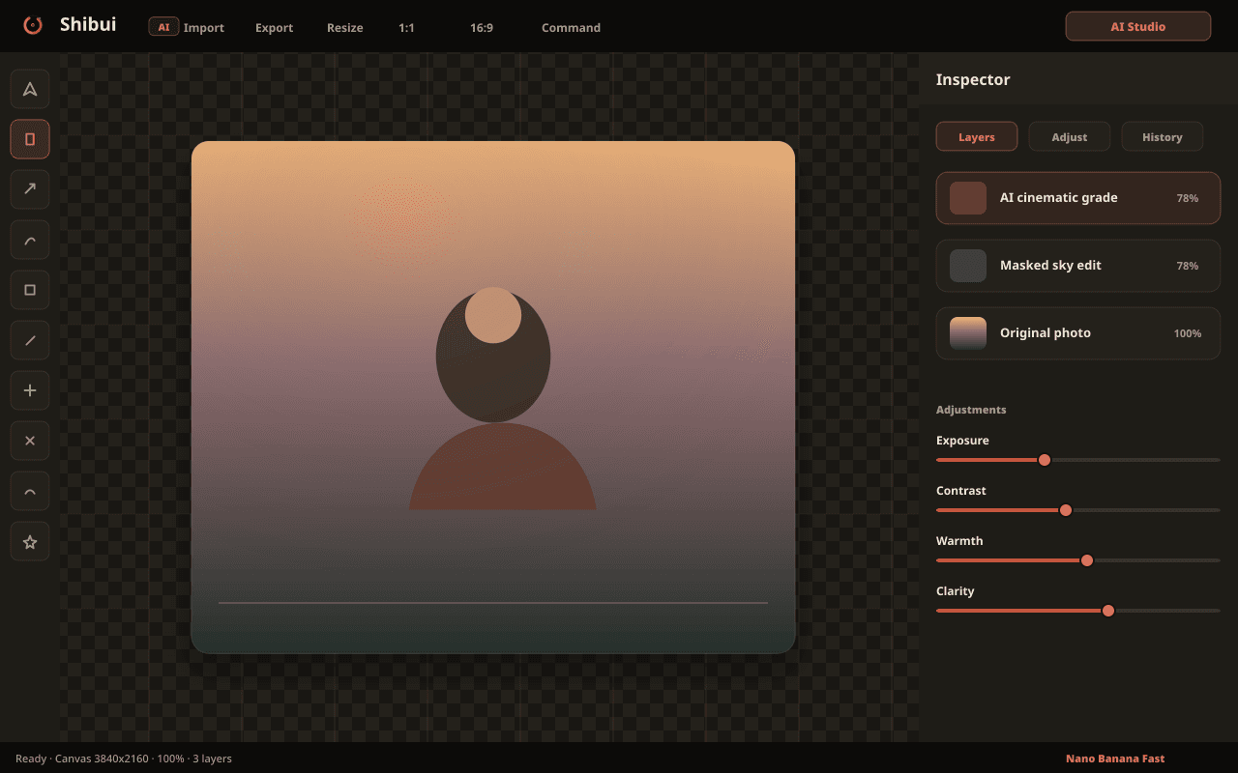Choose the diagonal arrow tool

(x=30, y=189)
